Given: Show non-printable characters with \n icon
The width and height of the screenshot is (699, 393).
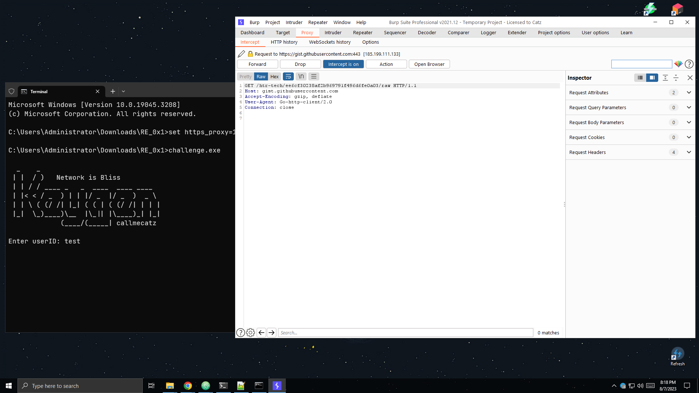Looking at the screenshot, I should click(301, 76).
